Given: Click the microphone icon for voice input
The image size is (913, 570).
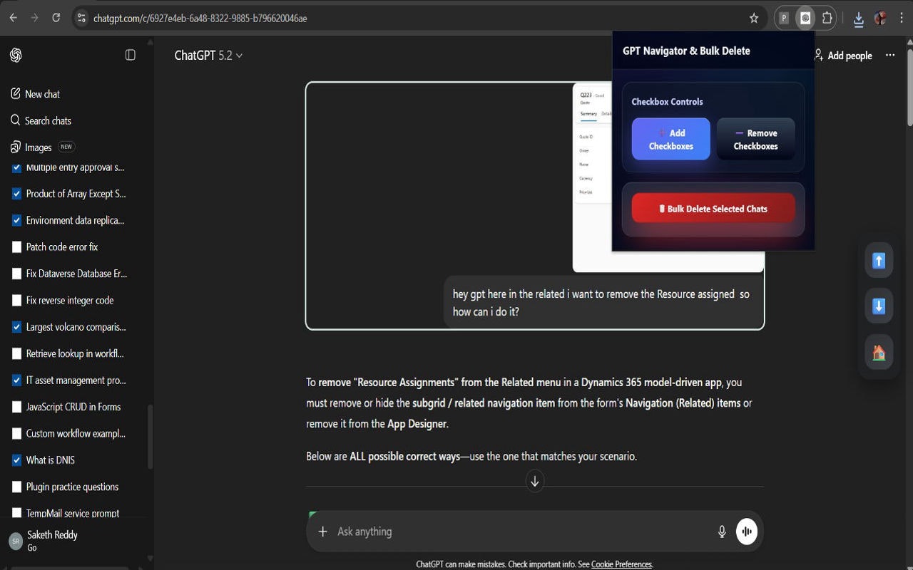Looking at the screenshot, I should pyautogui.click(x=721, y=531).
